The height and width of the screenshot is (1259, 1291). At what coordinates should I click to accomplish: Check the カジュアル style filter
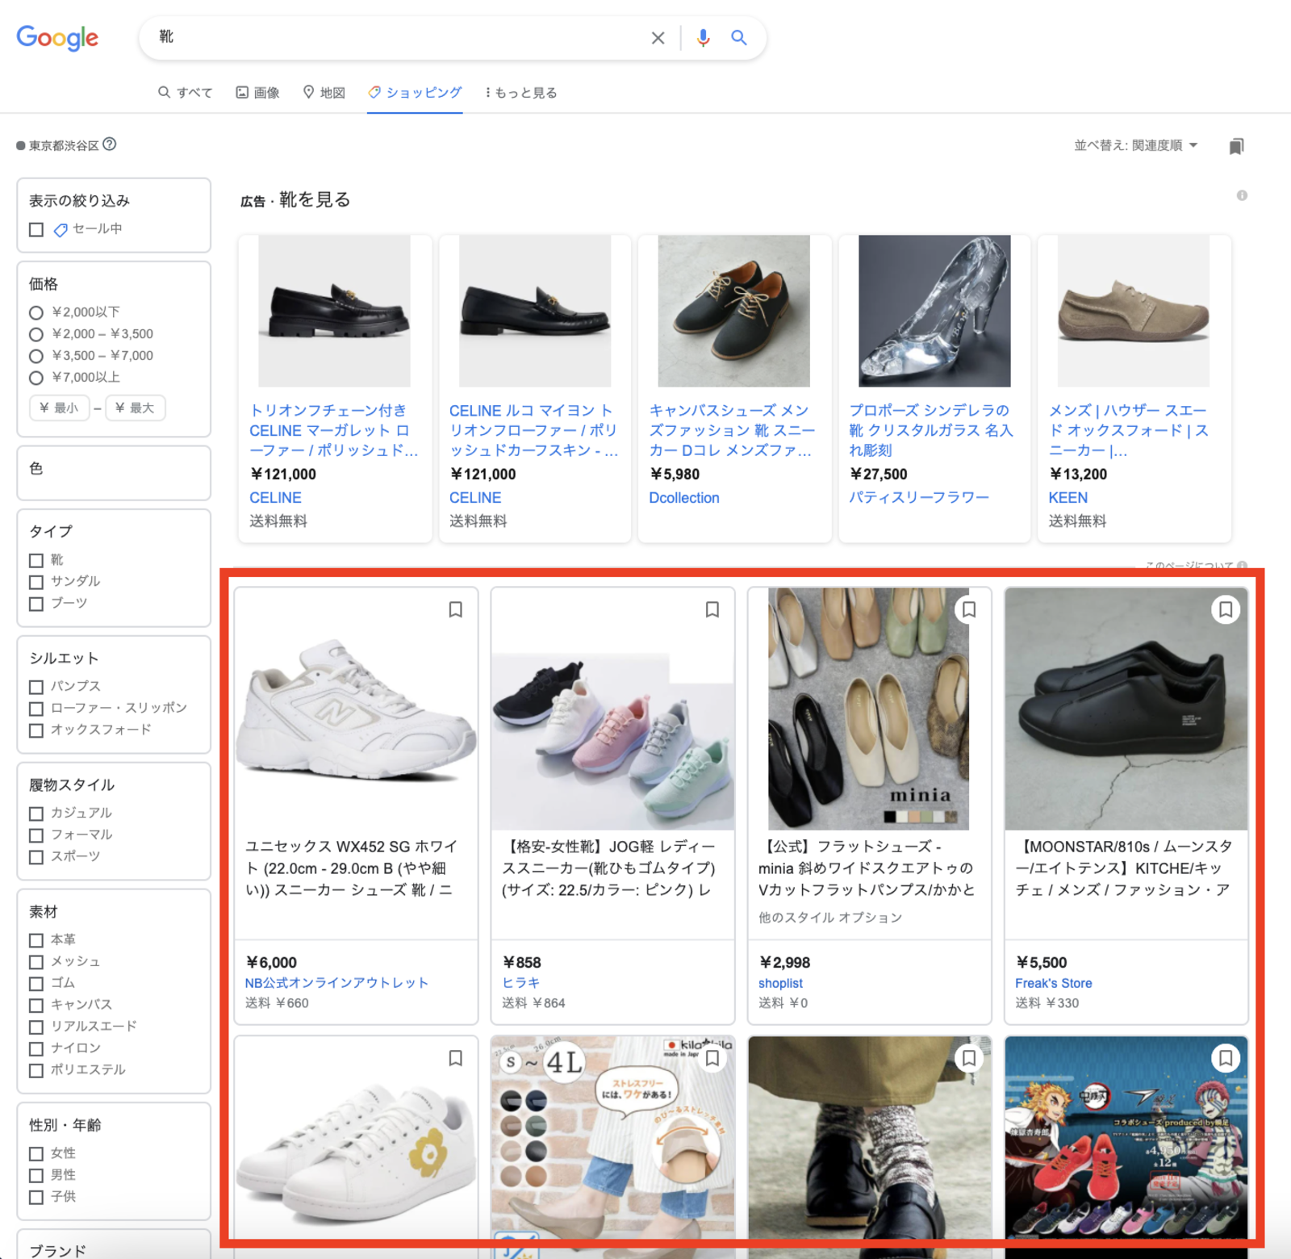tap(36, 814)
